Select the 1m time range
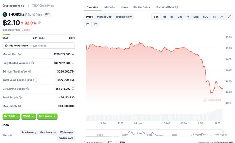This screenshot has width=235, height=143. click(172, 17)
